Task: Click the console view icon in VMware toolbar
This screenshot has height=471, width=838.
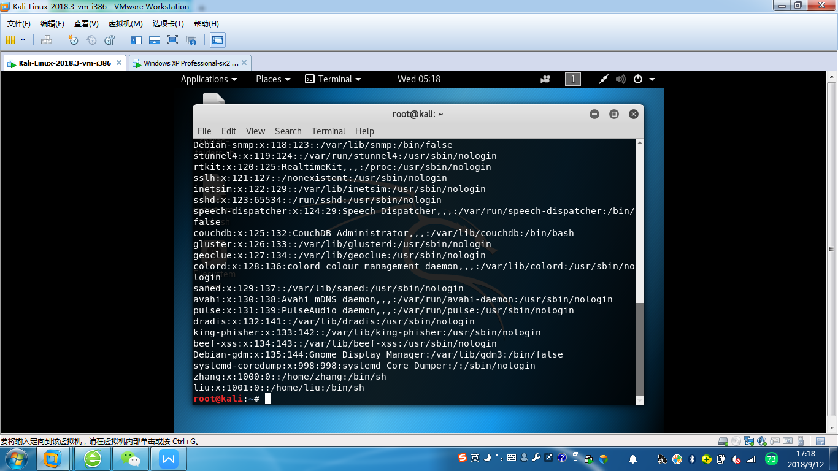Action: [217, 40]
